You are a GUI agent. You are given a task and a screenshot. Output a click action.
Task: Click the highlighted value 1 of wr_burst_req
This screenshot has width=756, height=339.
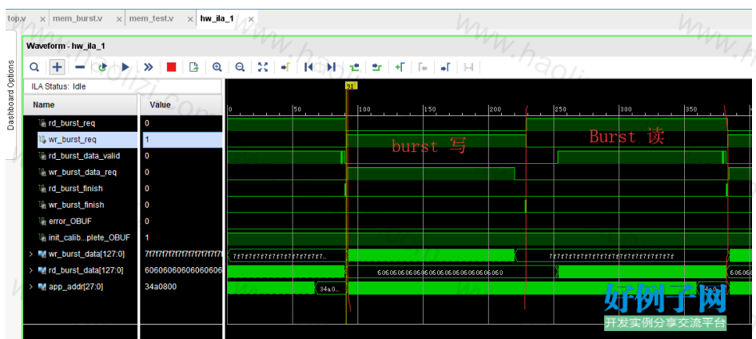click(x=181, y=139)
